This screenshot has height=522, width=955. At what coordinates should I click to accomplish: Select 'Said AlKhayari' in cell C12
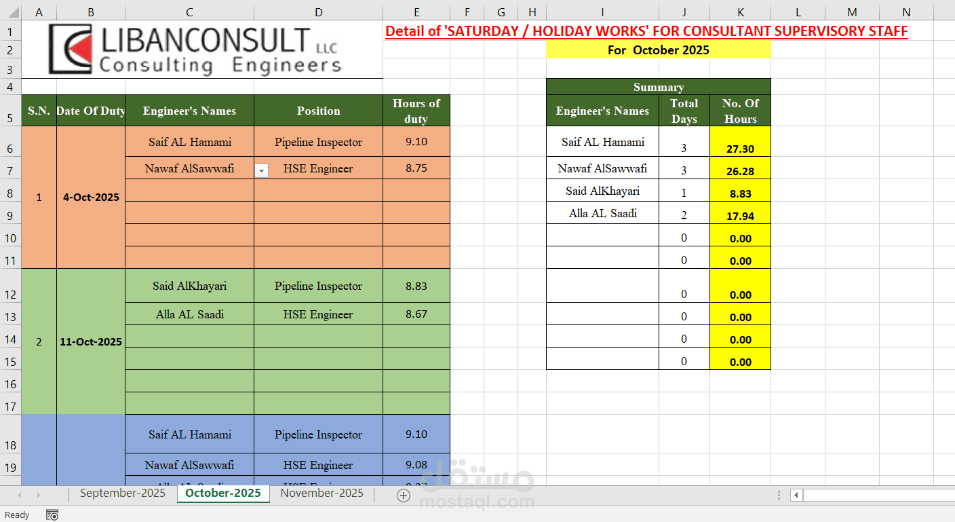189,286
